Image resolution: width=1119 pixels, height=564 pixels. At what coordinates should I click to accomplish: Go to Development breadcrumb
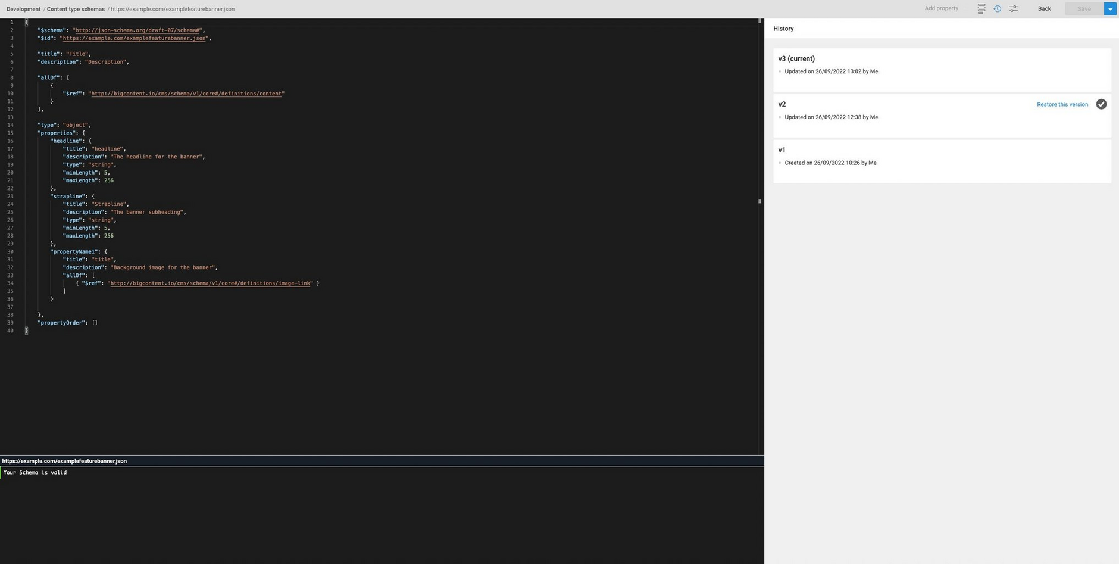pyautogui.click(x=23, y=9)
